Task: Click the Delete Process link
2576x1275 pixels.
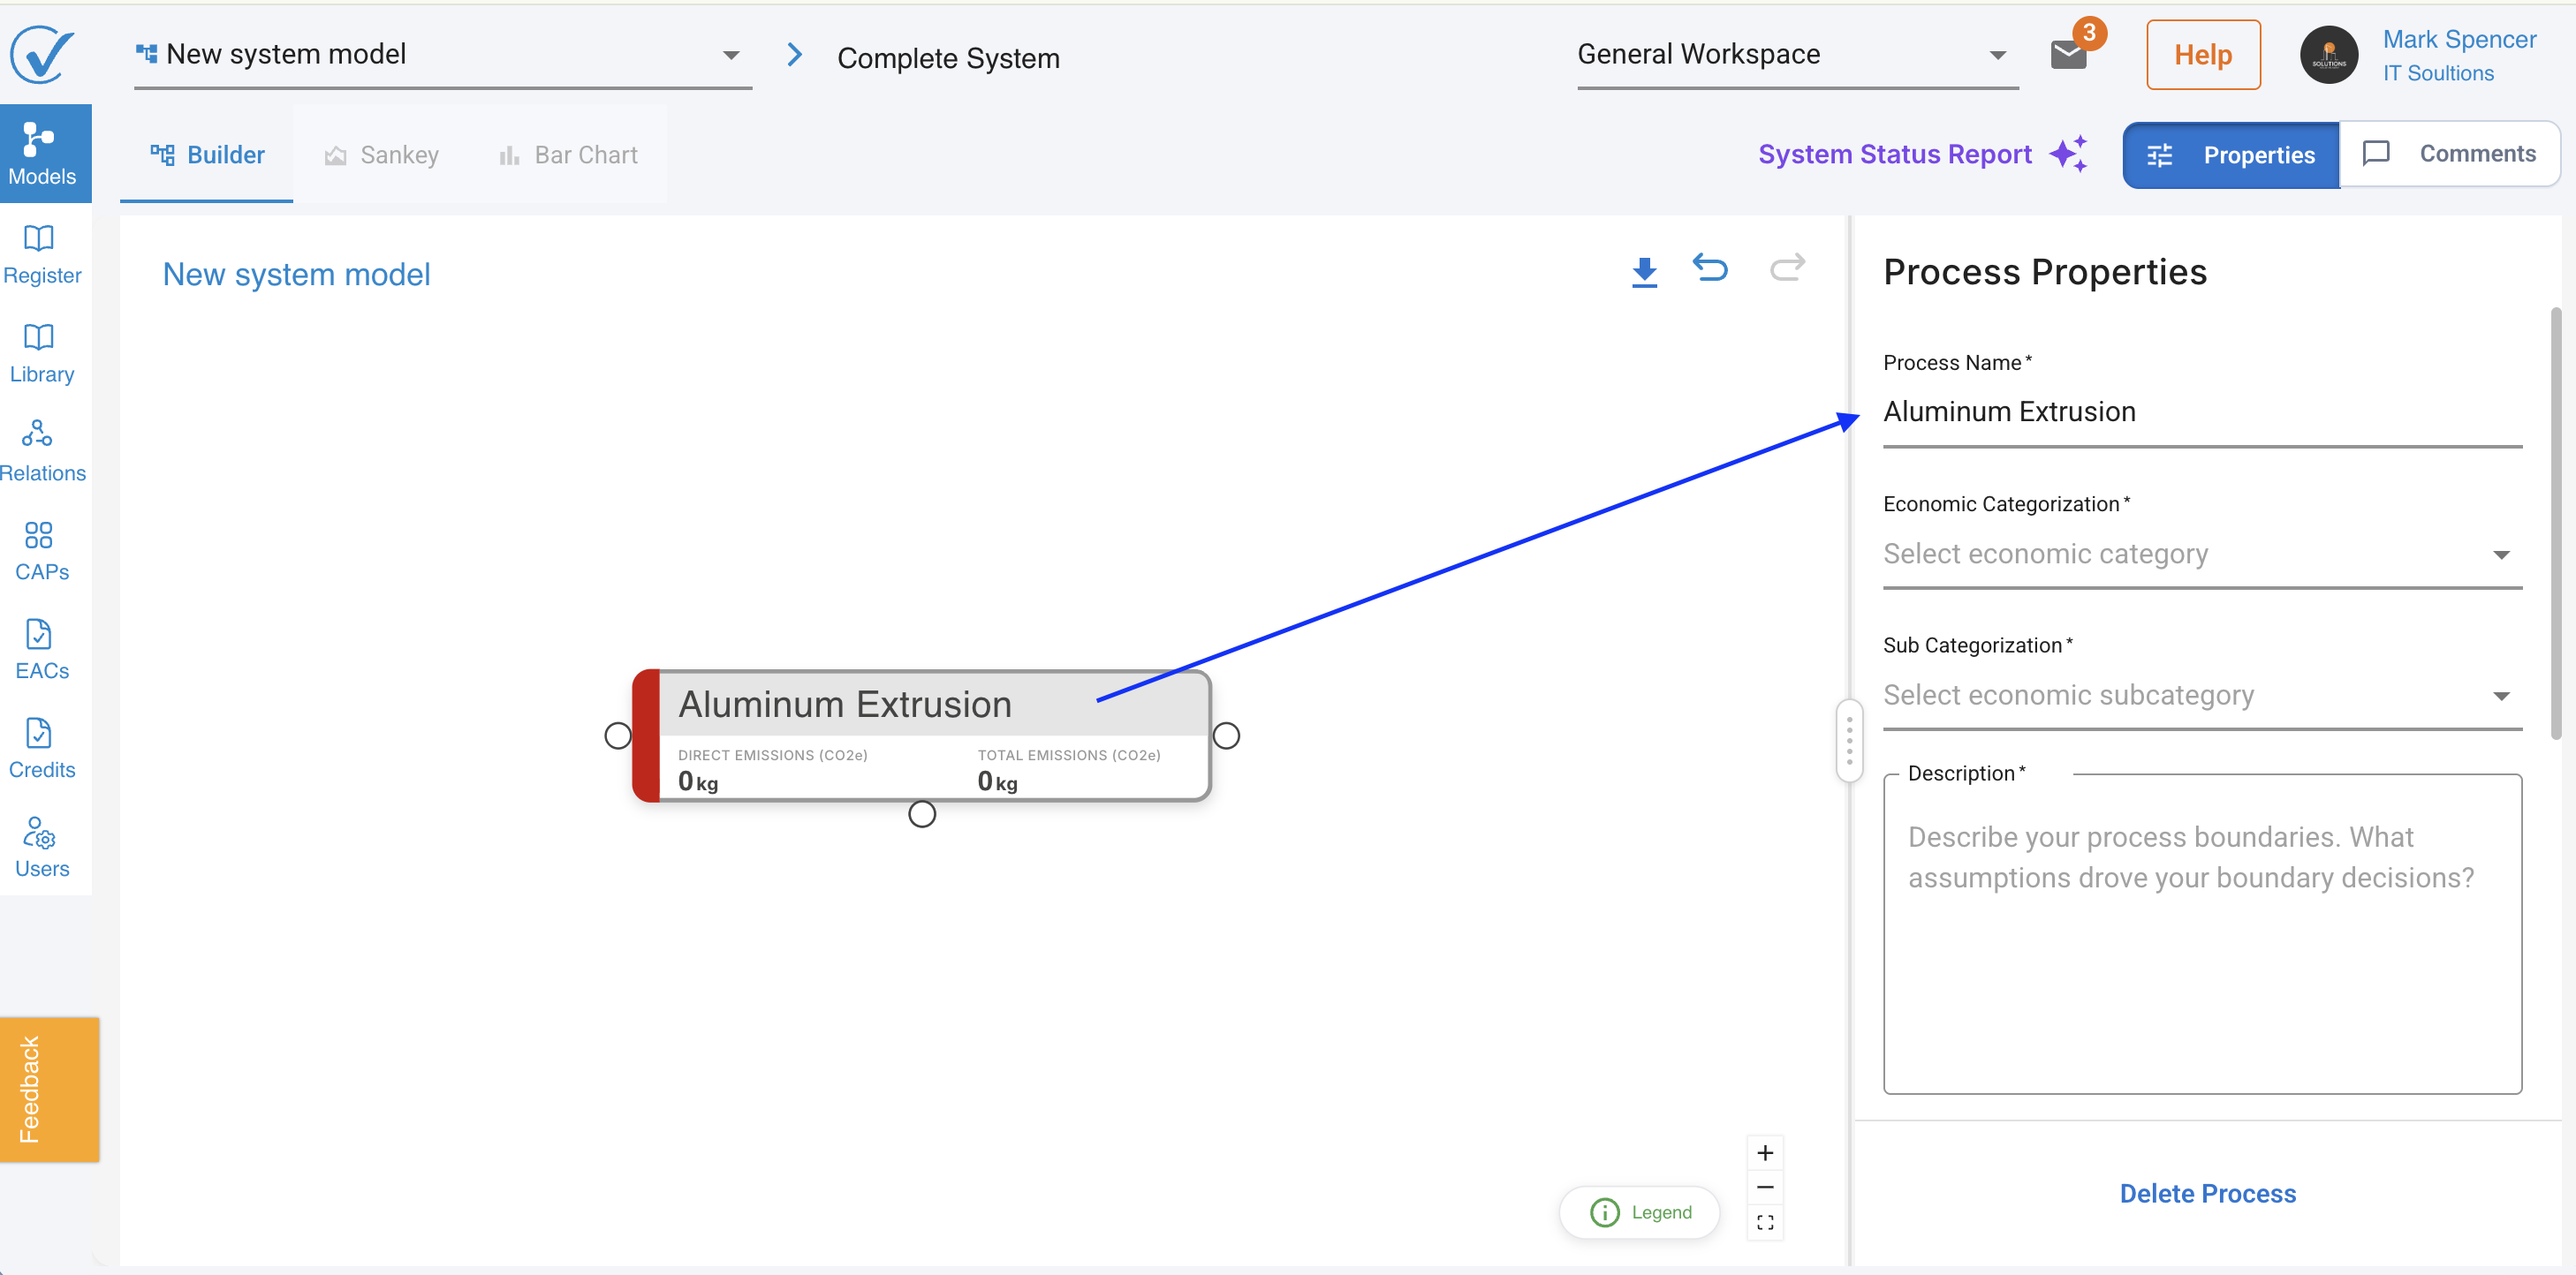Action: click(2207, 1194)
